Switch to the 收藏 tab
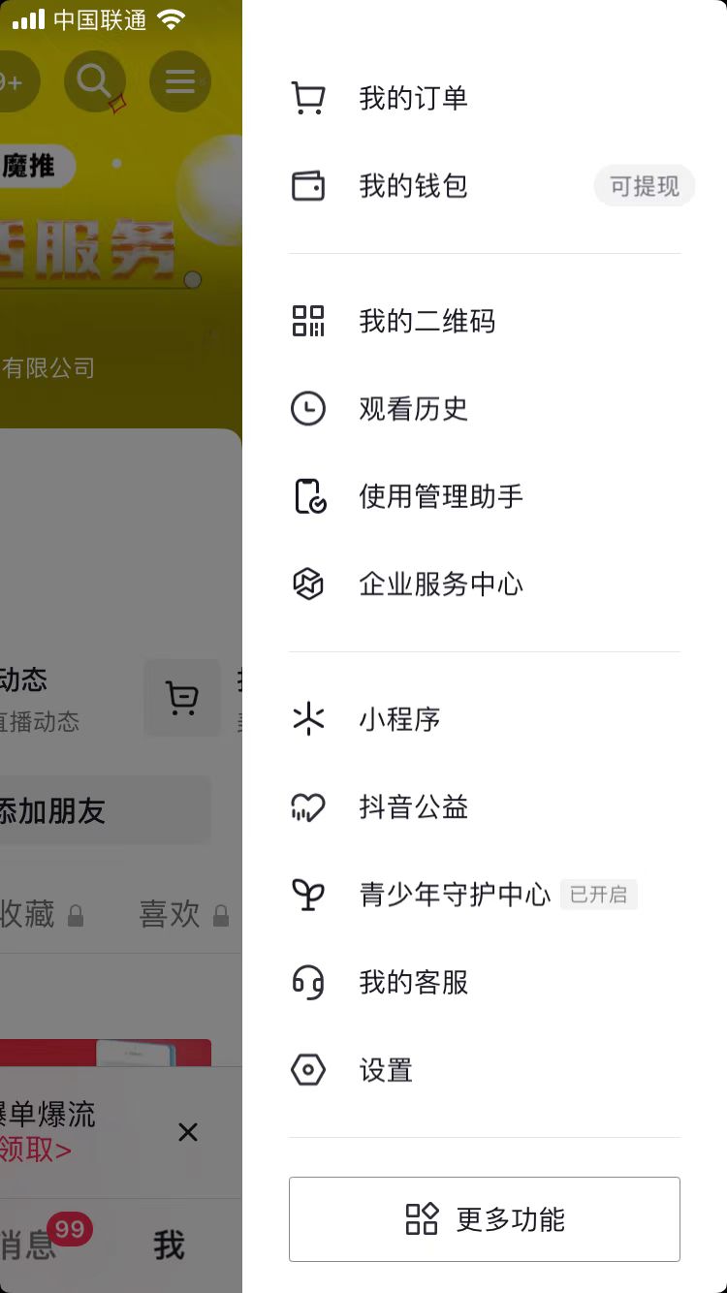727x1293 pixels. (x=29, y=915)
